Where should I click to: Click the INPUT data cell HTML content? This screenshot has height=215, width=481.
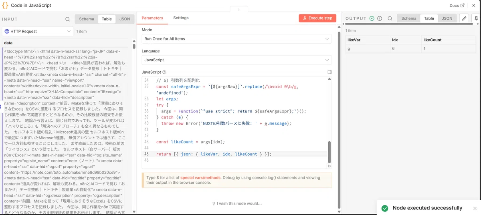tap(65, 131)
